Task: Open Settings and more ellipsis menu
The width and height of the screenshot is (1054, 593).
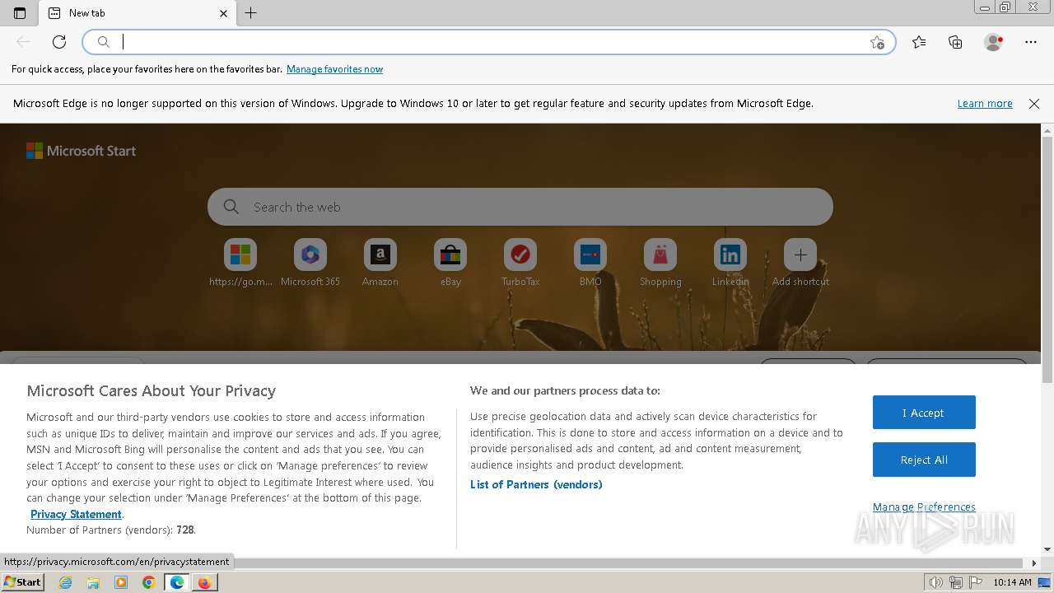Action: [1031, 42]
